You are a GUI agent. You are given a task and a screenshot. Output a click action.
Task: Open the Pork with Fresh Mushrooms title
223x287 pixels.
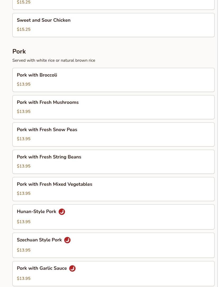pos(48,102)
